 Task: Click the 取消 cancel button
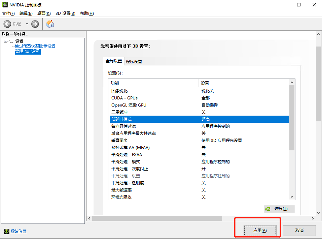[x=299, y=231]
